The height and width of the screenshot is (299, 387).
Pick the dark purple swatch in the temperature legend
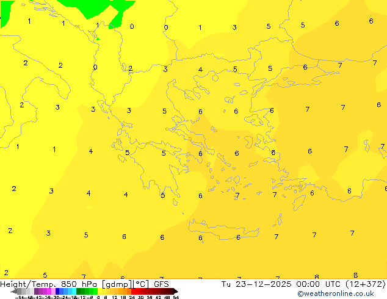pos(36,291)
